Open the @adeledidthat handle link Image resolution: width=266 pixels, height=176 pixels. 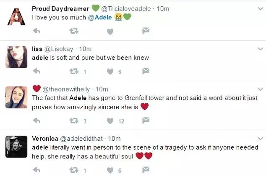(83, 139)
